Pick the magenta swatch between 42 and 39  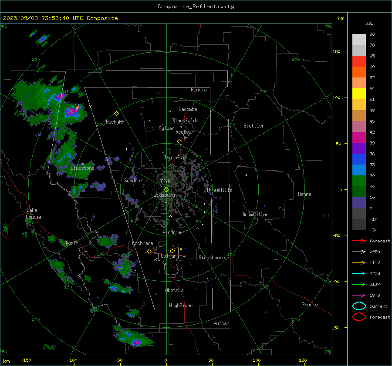click(x=359, y=138)
